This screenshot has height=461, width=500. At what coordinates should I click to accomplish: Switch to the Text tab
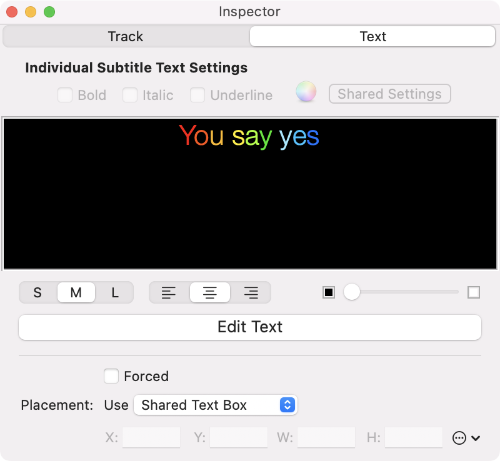372,36
